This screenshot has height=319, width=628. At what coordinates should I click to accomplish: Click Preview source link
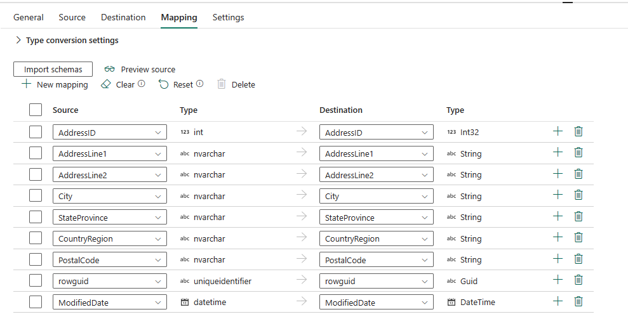(140, 69)
